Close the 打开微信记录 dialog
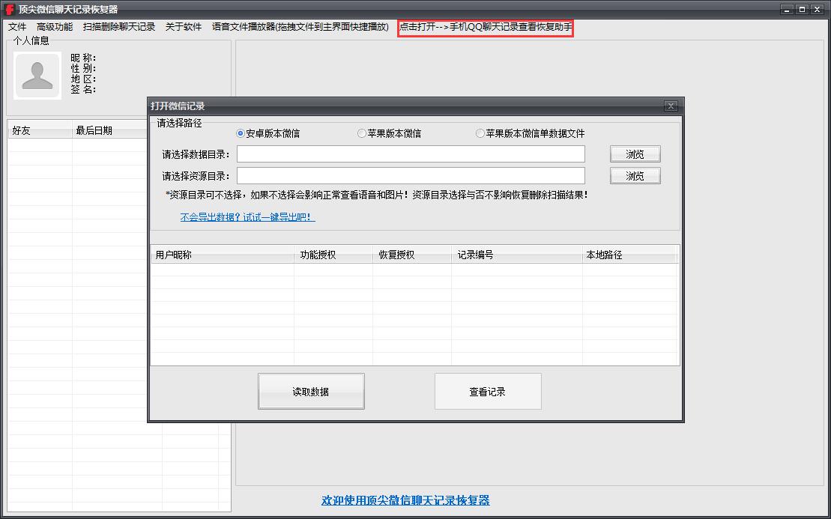 [671, 106]
